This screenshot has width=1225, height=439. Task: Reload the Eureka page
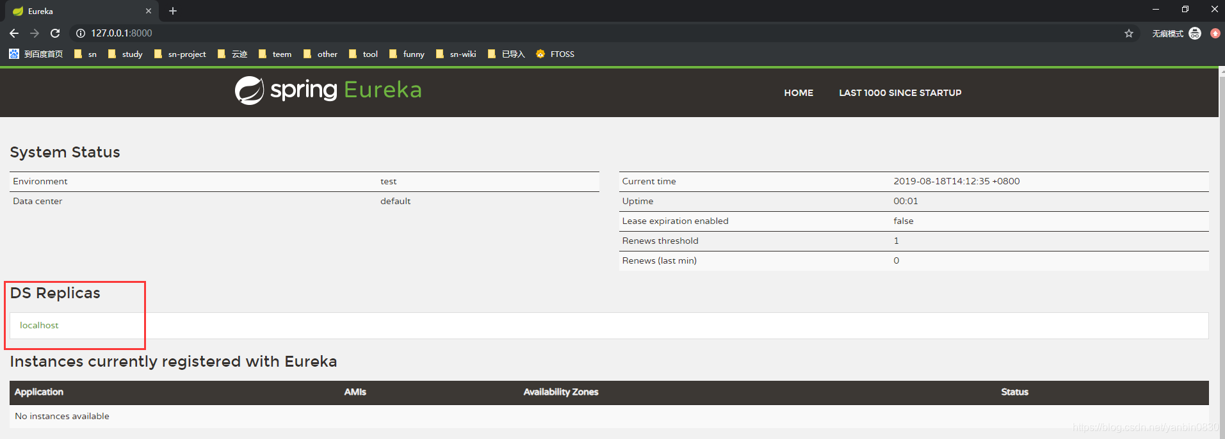click(x=55, y=33)
